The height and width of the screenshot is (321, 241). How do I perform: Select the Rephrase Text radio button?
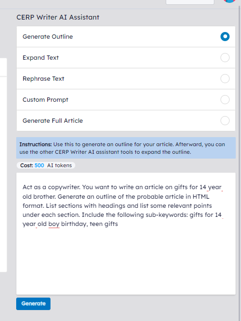coord(225,79)
